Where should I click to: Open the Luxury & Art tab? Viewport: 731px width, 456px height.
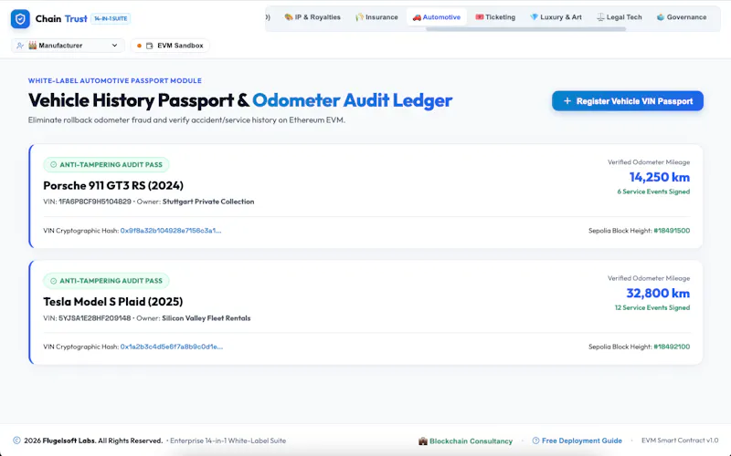point(556,17)
